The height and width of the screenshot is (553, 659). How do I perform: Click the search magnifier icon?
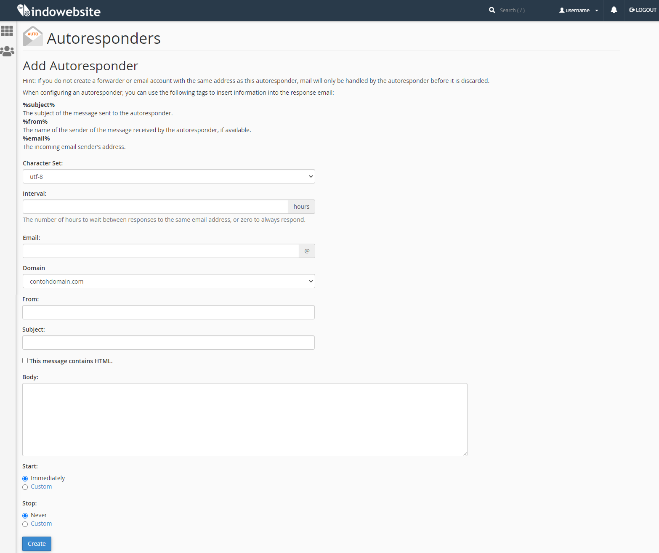[492, 10]
